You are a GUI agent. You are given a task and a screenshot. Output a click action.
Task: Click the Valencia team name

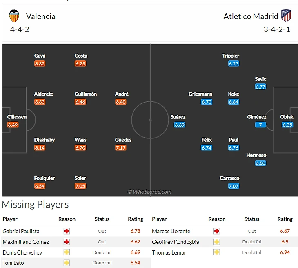(41, 16)
